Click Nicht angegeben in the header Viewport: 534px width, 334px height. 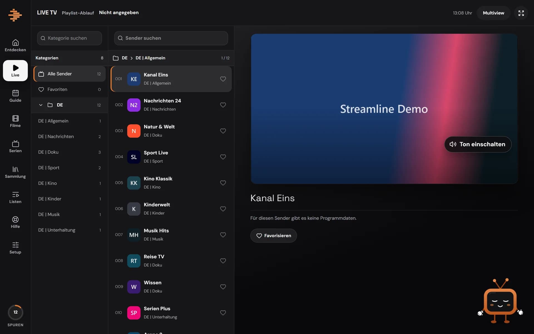pos(119,13)
